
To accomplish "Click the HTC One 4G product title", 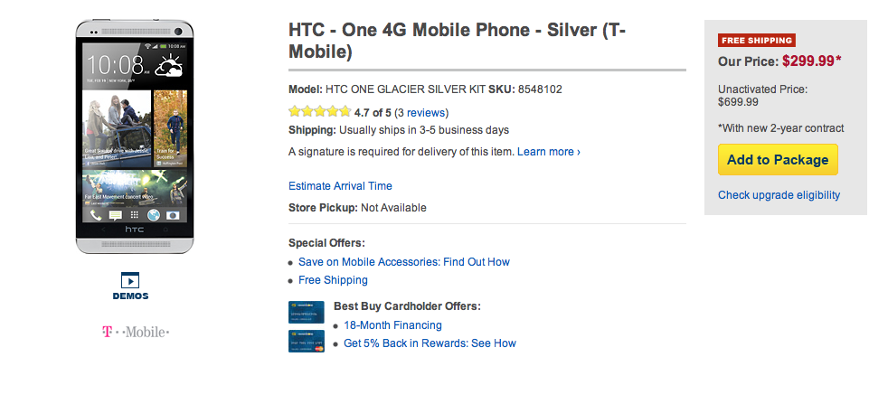I will pos(457,40).
